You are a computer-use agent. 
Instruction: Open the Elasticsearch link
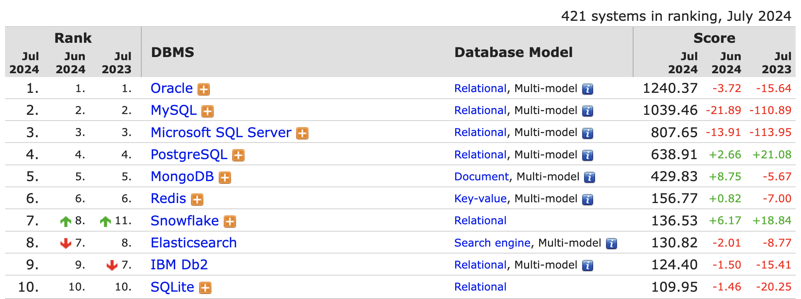tap(194, 243)
